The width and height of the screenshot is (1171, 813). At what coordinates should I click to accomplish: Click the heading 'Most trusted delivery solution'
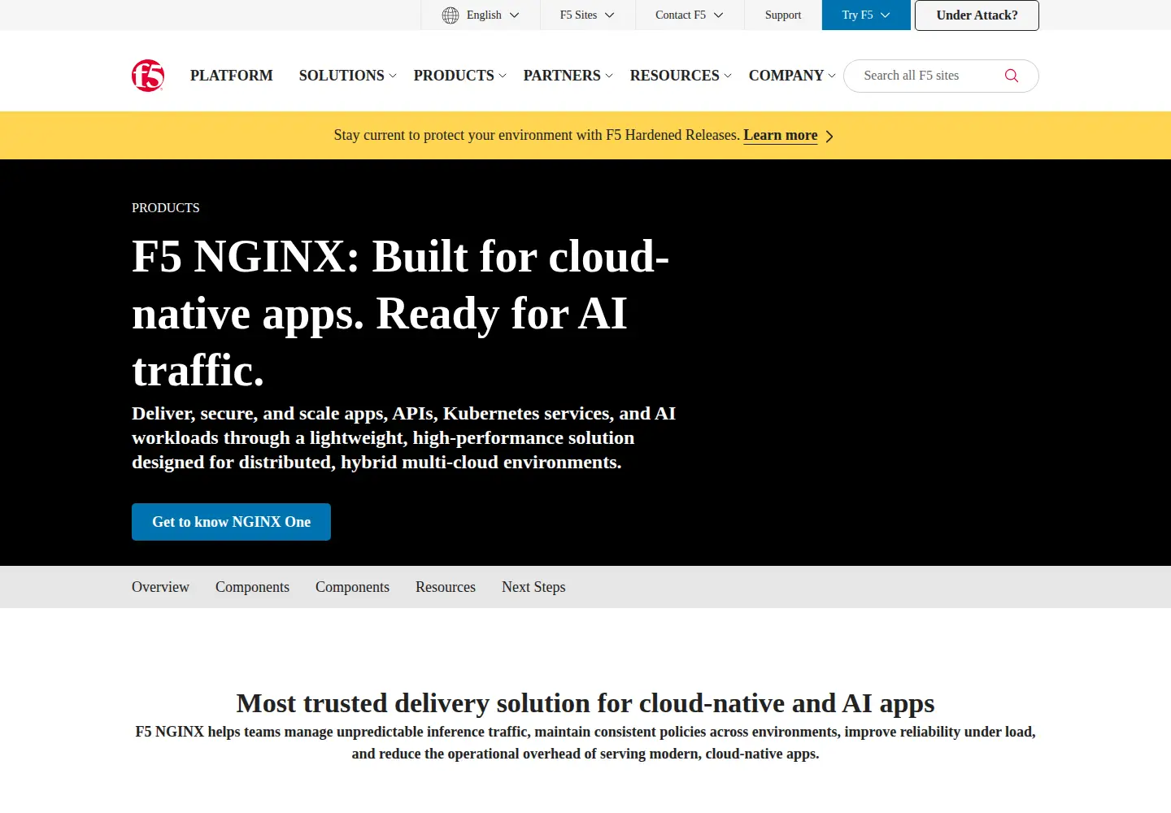point(585,703)
